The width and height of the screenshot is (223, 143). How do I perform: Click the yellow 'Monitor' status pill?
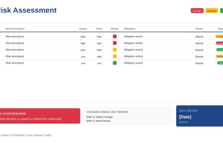pos(219,56)
